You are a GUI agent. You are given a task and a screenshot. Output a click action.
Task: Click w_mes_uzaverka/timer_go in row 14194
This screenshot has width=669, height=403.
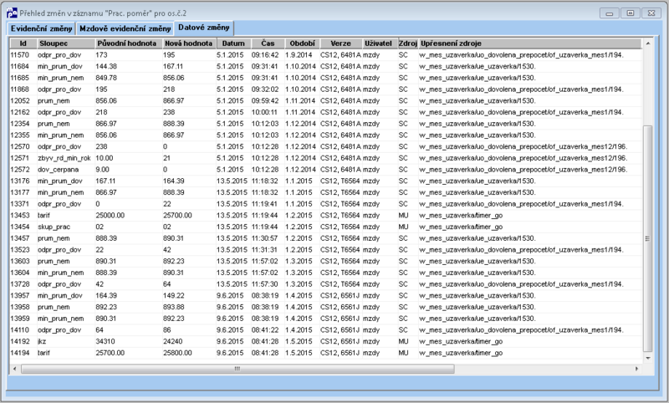[x=462, y=353]
